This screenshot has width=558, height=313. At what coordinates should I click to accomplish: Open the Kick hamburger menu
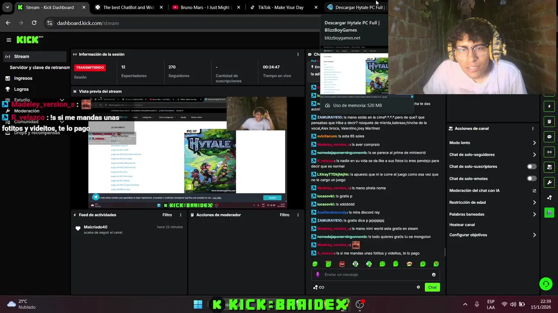pyautogui.click(x=9, y=40)
